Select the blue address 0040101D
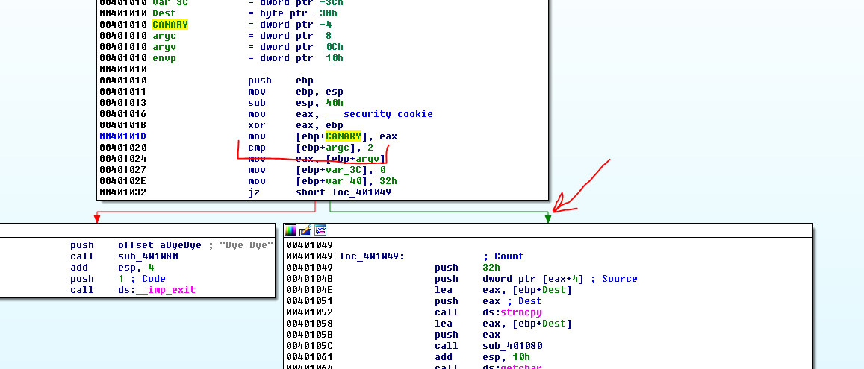Screen dimensions: 864x369 pyautogui.click(x=122, y=136)
